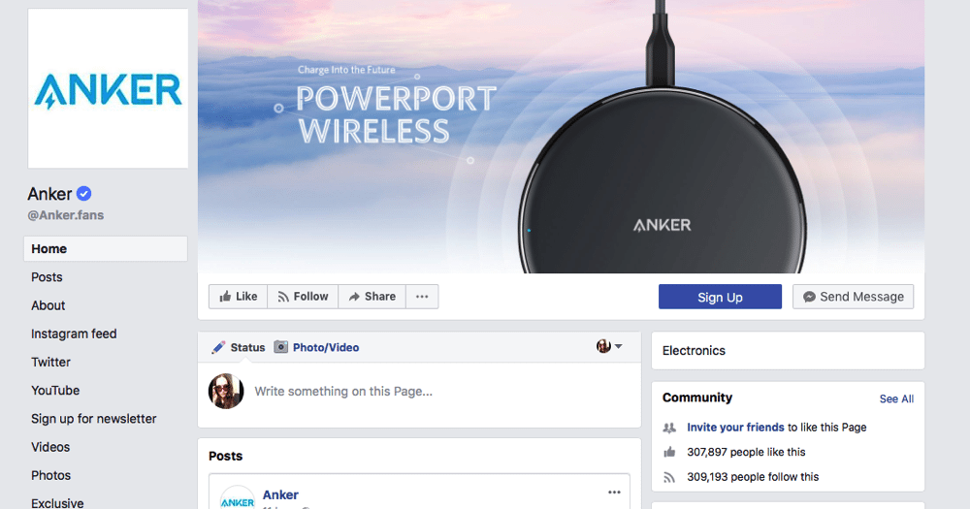970x509 pixels.
Task: Go to Posts in the sidebar
Action: (47, 277)
